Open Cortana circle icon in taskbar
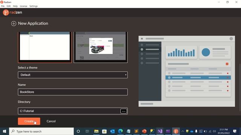This screenshot has width=241, height=135. coord(78,131)
